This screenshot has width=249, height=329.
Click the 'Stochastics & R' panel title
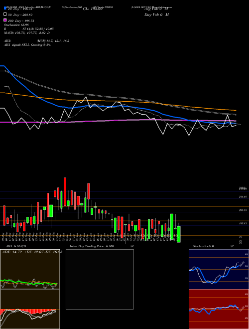pos(204,246)
